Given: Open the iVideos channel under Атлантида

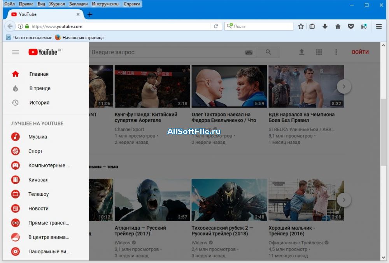Looking at the screenshot, I should coord(122,243).
